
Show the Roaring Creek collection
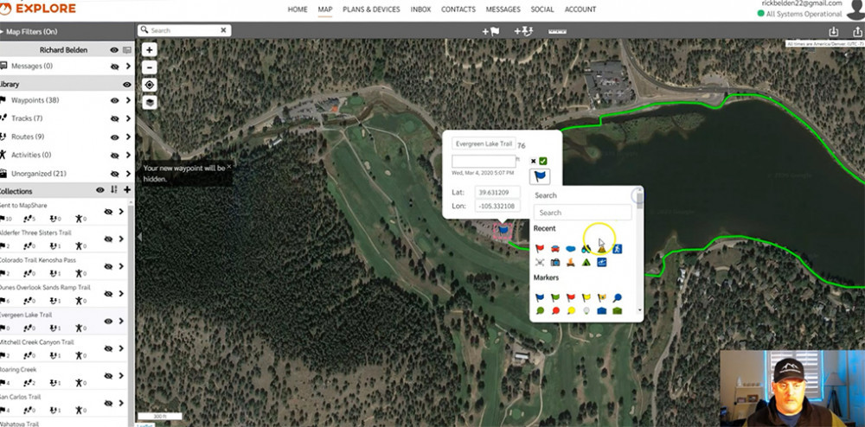pyautogui.click(x=108, y=376)
